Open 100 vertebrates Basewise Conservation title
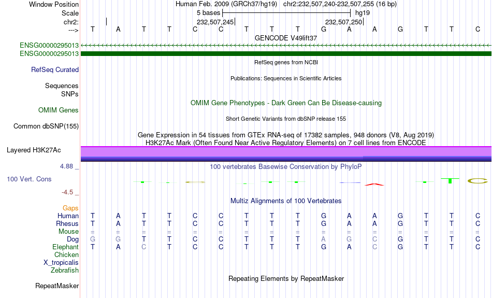The width and height of the screenshot is (492, 298). [x=286, y=167]
